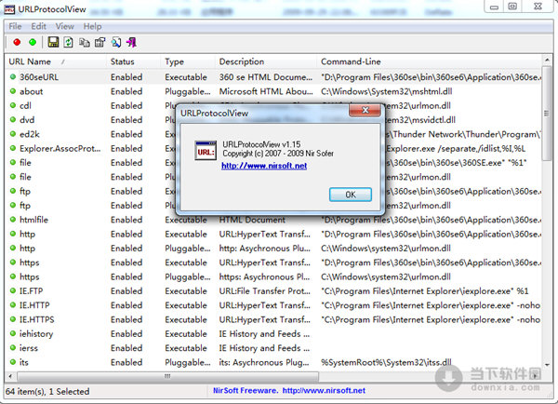
Task: Select the ed2k entry
Action: pyautogui.click(x=30, y=134)
